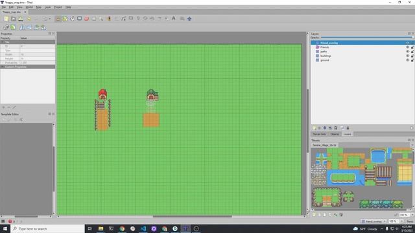This screenshot has width=415, height=233.
Task: Click the red-roofed house on the map
Action: 102,94
